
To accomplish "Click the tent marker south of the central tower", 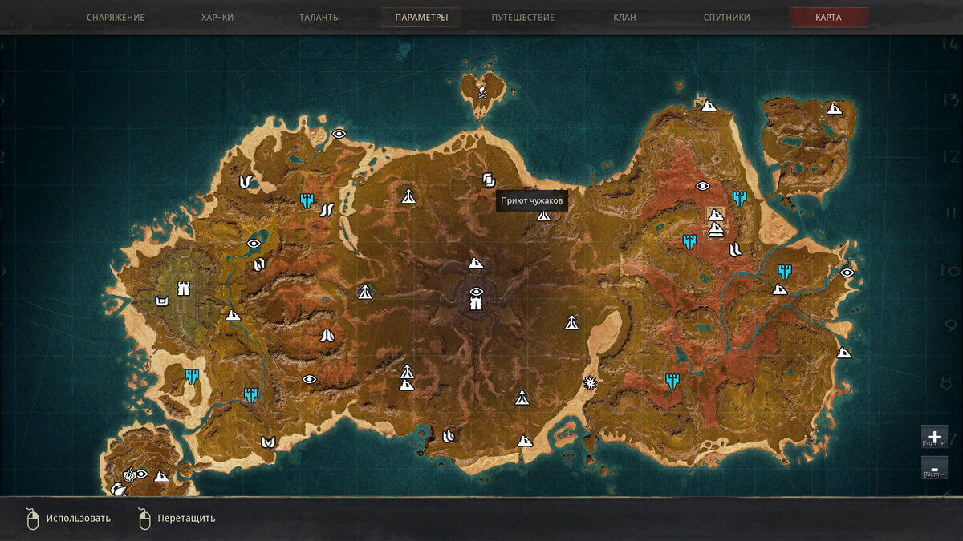I will (522, 397).
